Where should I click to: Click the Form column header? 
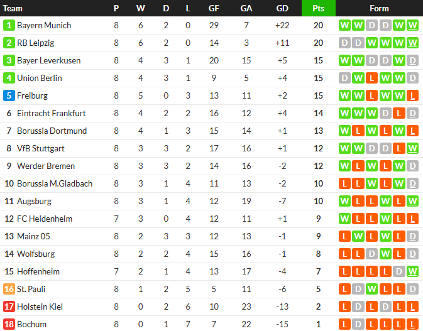[x=379, y=9]
